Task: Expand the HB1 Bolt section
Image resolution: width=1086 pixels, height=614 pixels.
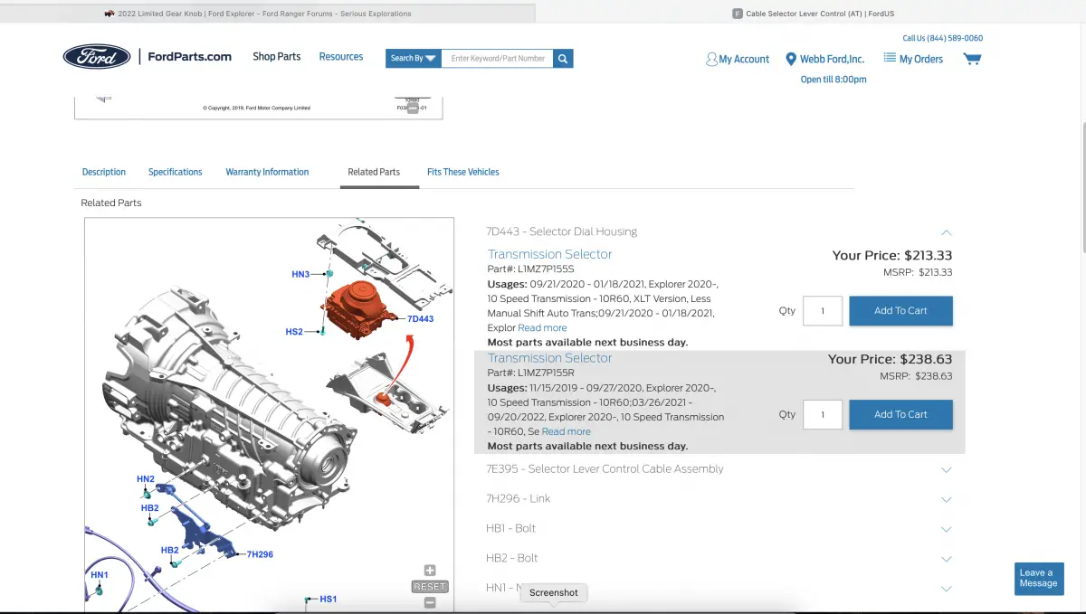Action: [x=947, y=529]
